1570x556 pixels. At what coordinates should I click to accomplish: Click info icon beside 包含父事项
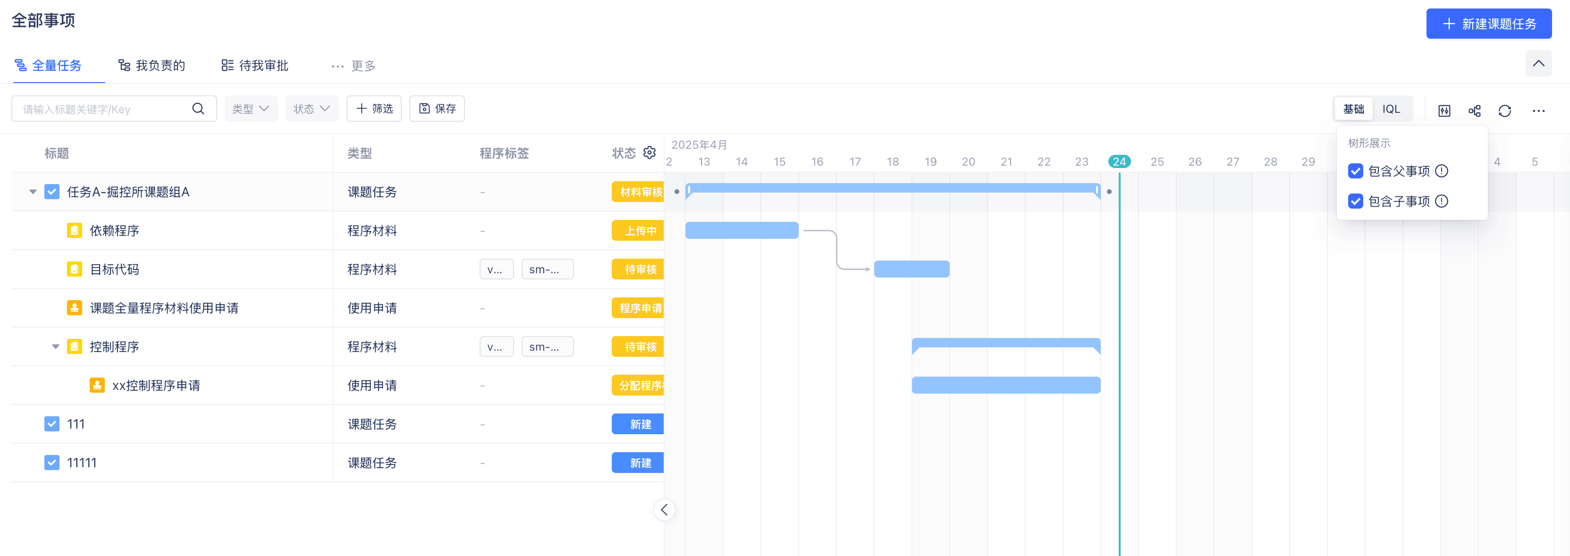pyautogui.click(x=1442, y=171)
